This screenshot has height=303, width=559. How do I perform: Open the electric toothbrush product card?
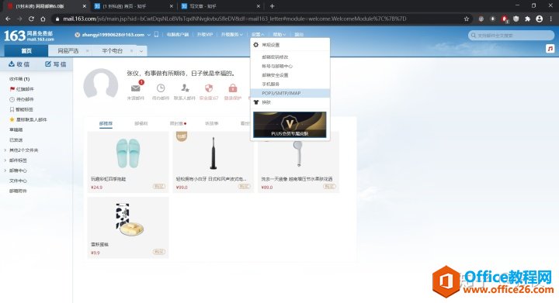tap(213, 162)
